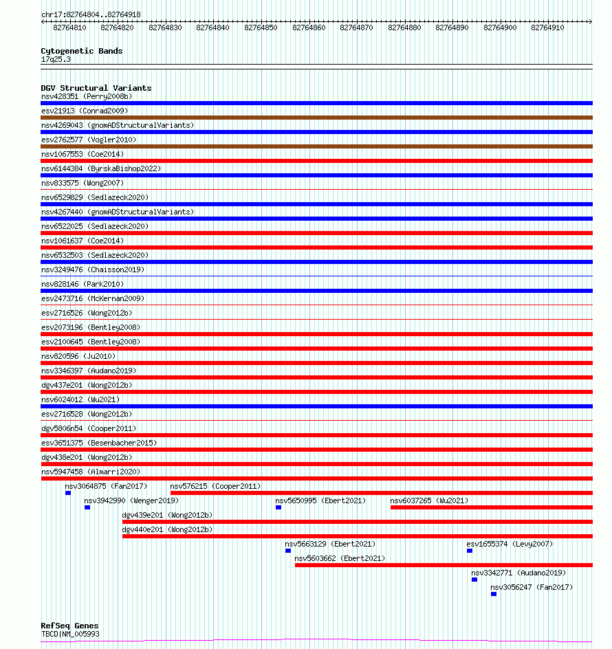Open nsv3346397 (Audano2019) variant
The width and height of the screenshot is (612, 649).
[89, 371]
